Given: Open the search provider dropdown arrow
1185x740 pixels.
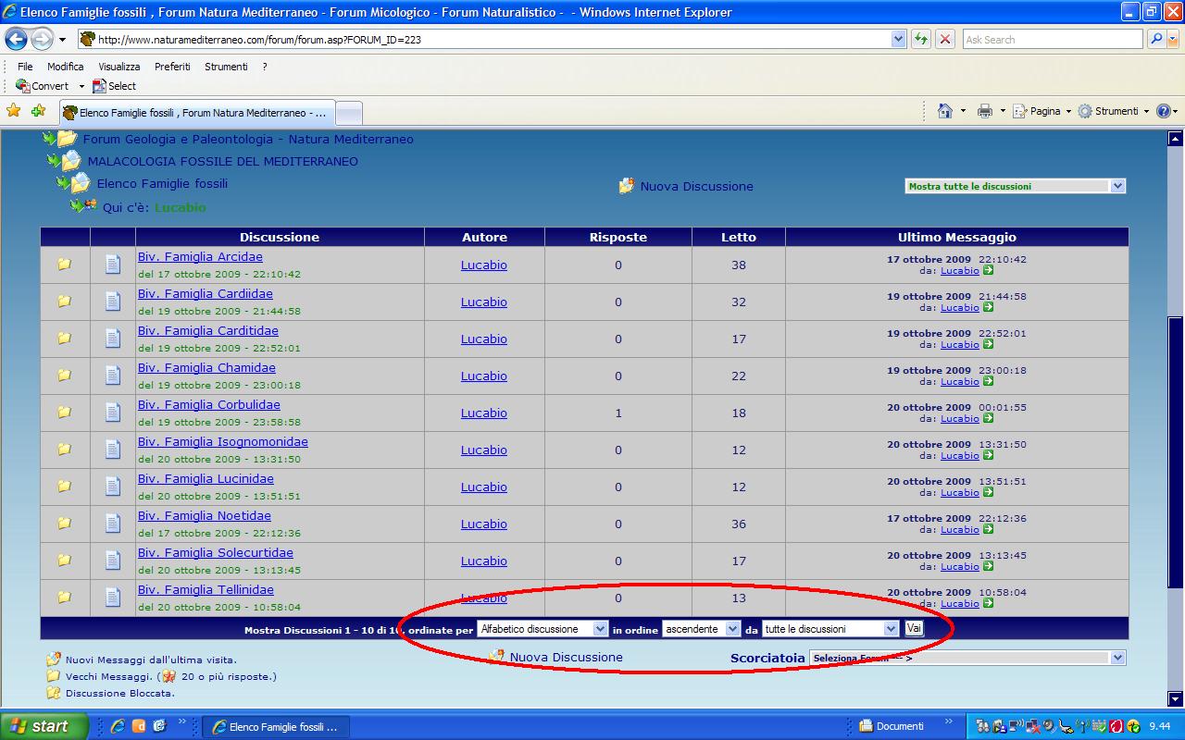Looking at the screenshot, I should pos(1173,39).
